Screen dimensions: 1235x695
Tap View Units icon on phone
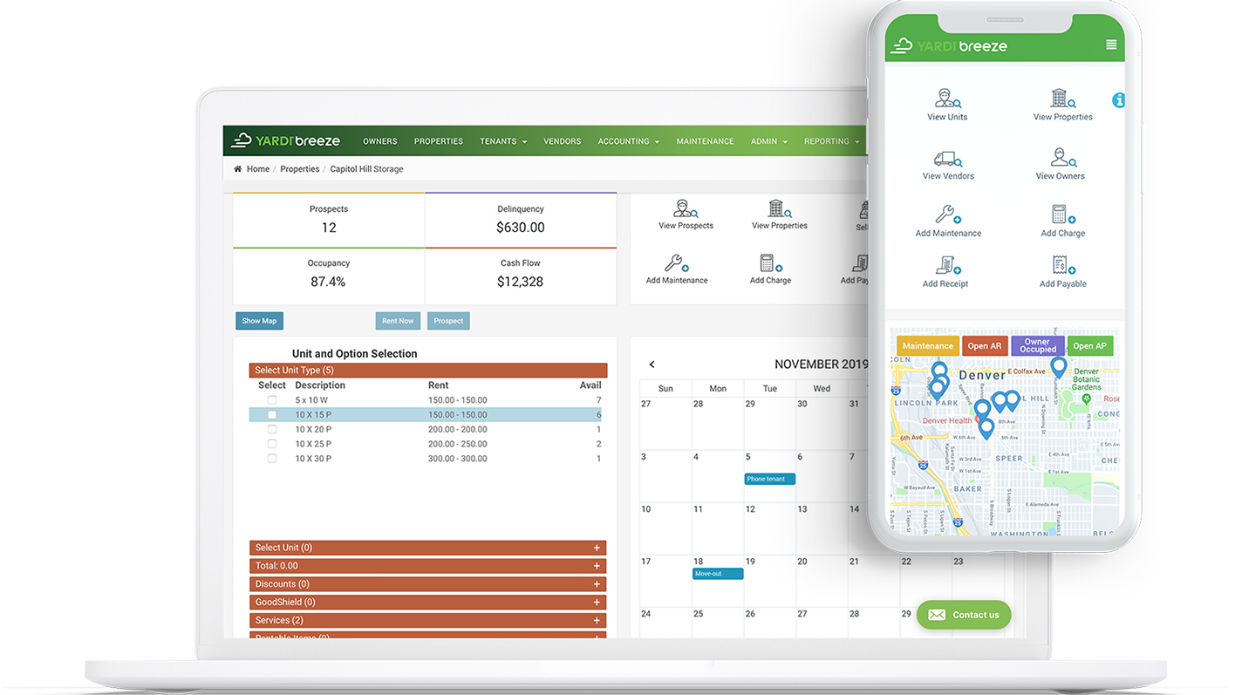[x=947, y=98]
